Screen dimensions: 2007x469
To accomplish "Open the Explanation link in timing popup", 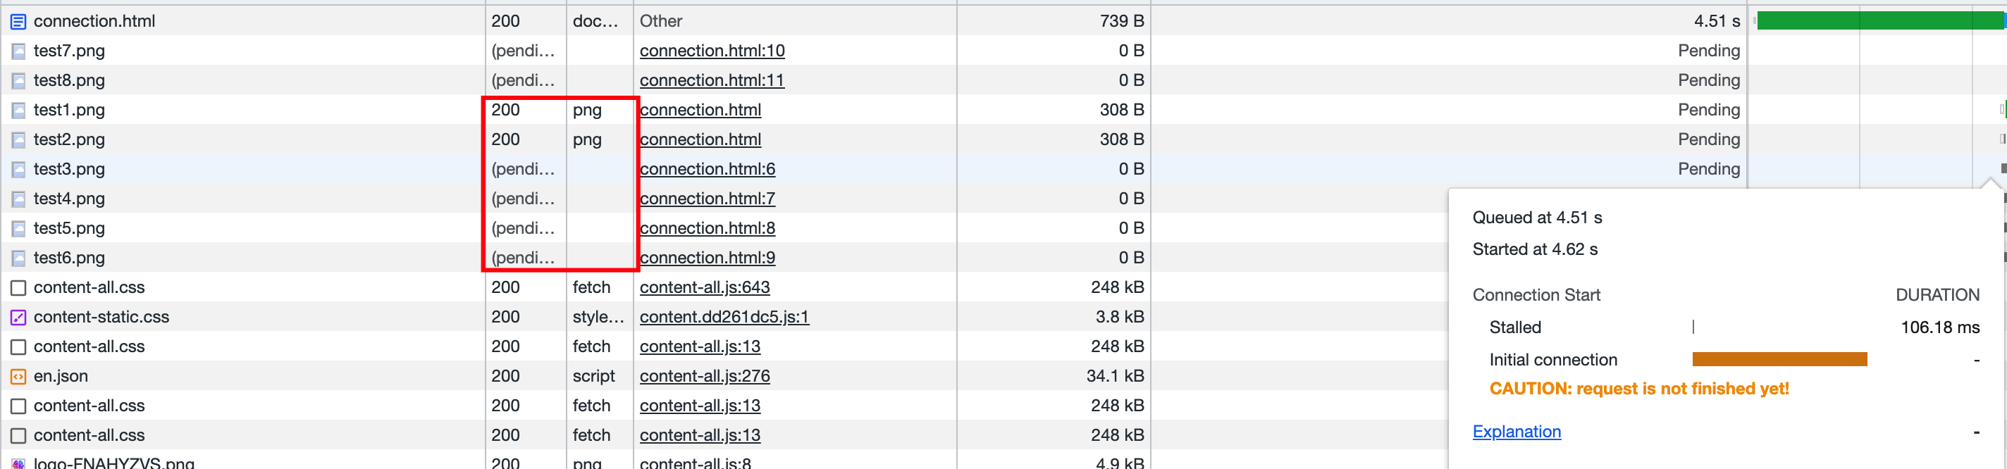I will coord(1515,432).
